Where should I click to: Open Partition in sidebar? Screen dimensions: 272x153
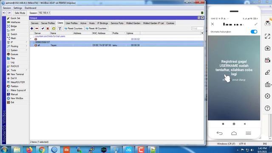[x=14, y=86]
